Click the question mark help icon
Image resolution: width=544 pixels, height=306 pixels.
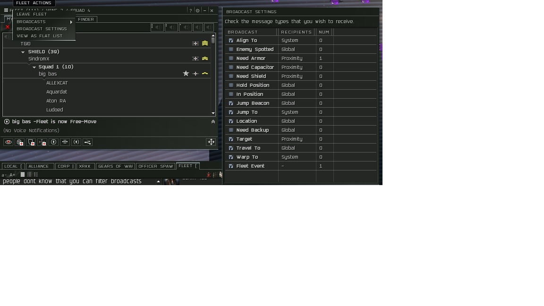click(x=190, y=10)
